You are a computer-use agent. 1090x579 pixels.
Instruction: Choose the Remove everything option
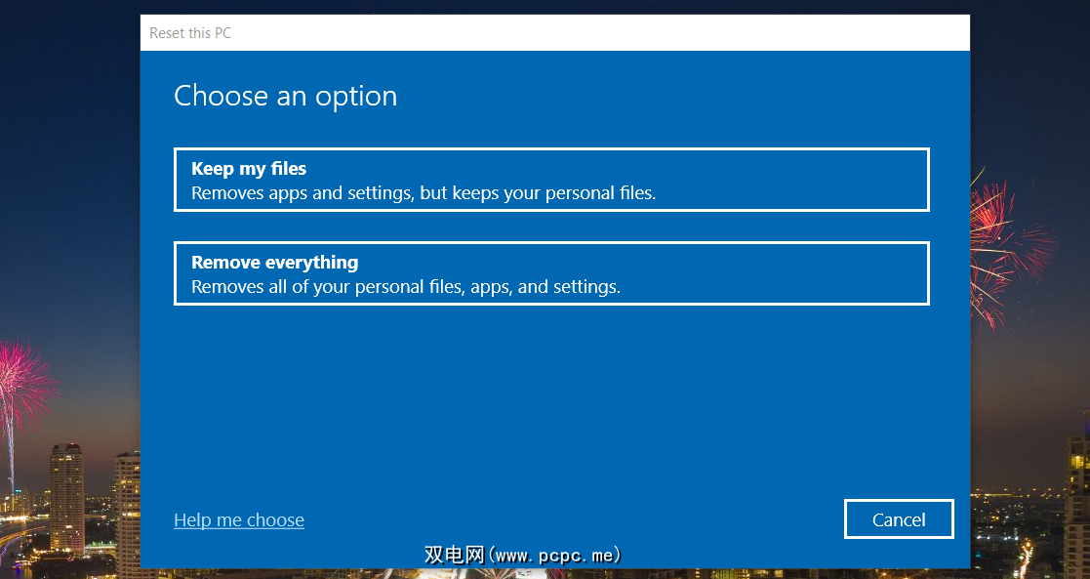point(551,273)
